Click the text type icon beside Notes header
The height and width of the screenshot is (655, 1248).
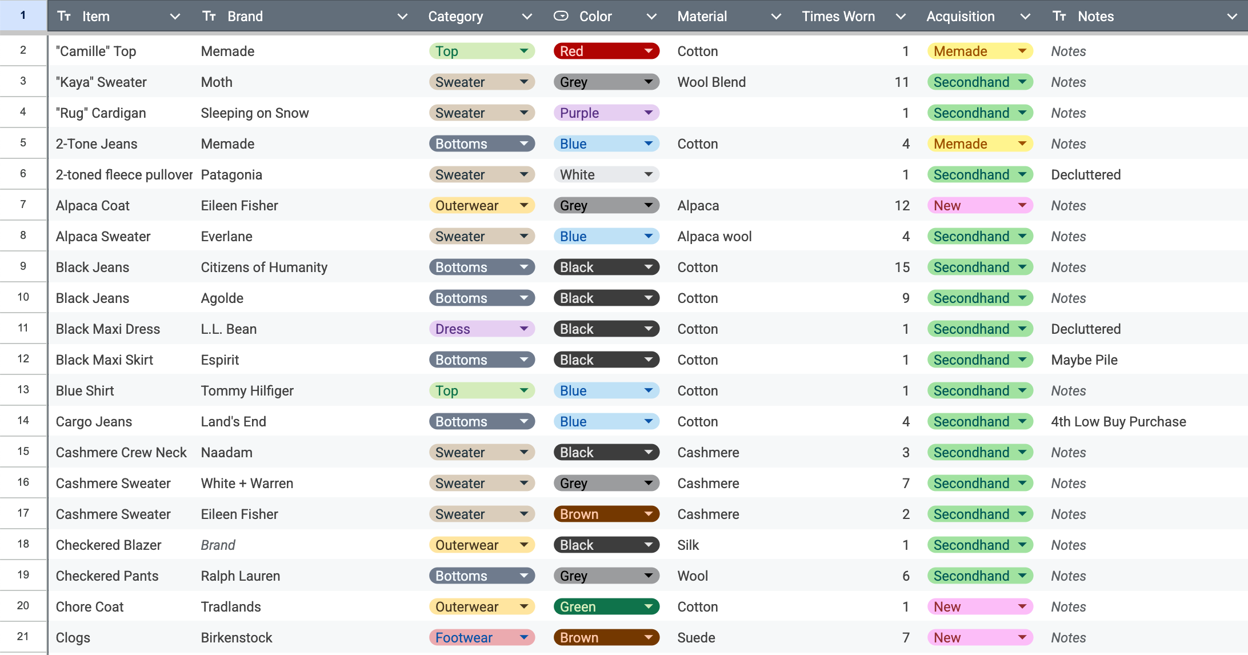pyautogui.click(x=1059, y=16)
